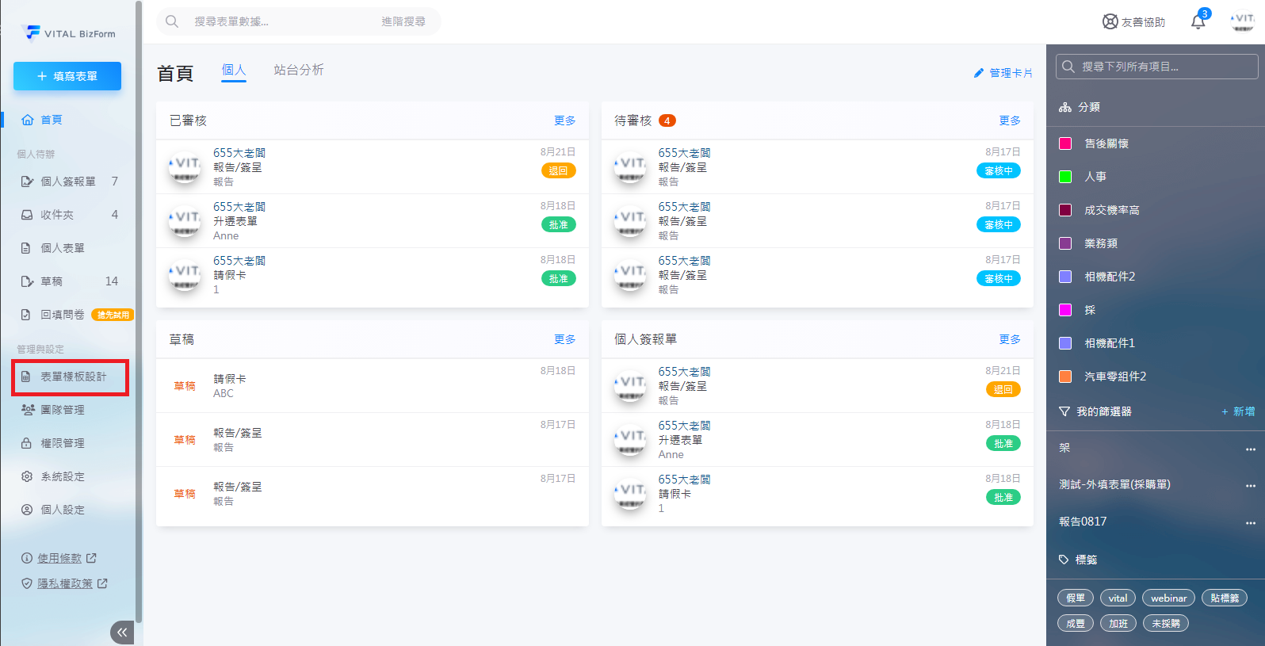Click 管理卡片 pencil edit icon
This screenshot has height=646, width=1265.
[x=979, y=73]
